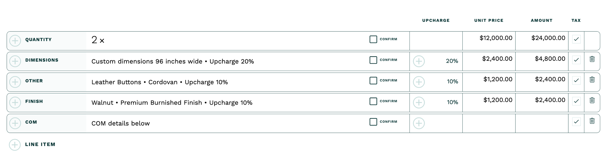Click the $12,000.00 unit price field
The height and width of the screenshot is (163, 605).
pos(496,38)
